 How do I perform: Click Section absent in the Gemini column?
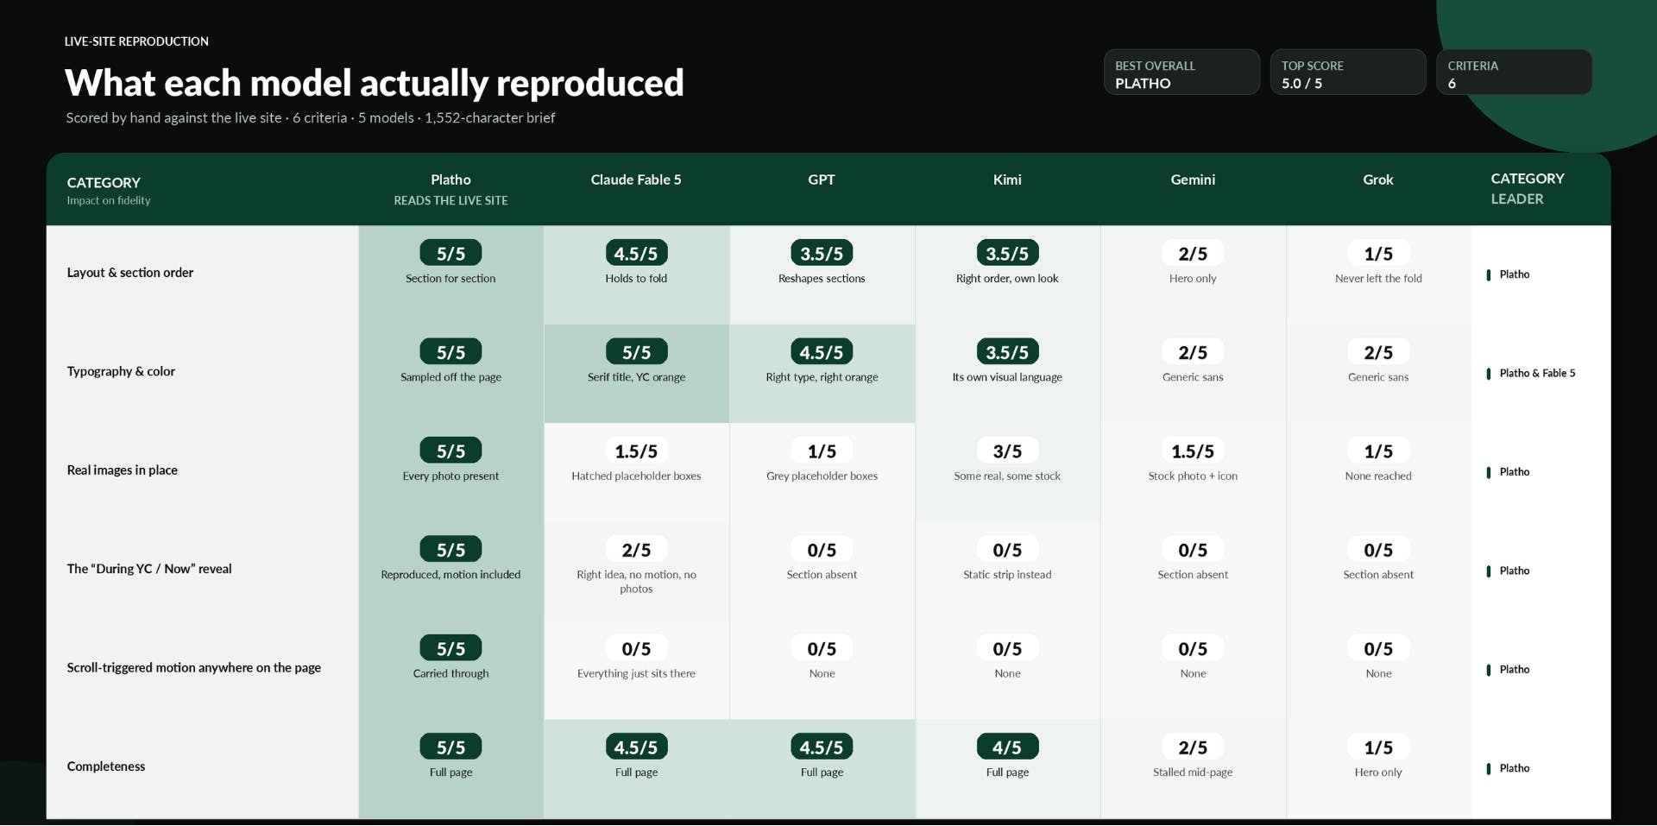click(x=1193, y=575)
